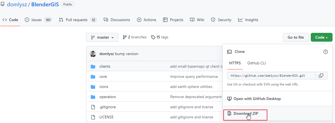Image resolution: width=335 pixels, height=123 pixels.
Task: Expand the master branch dropdown
Action: click(102, 38)
